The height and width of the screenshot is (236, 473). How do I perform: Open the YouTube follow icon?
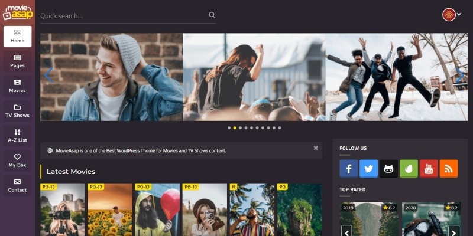pos(429,169)
